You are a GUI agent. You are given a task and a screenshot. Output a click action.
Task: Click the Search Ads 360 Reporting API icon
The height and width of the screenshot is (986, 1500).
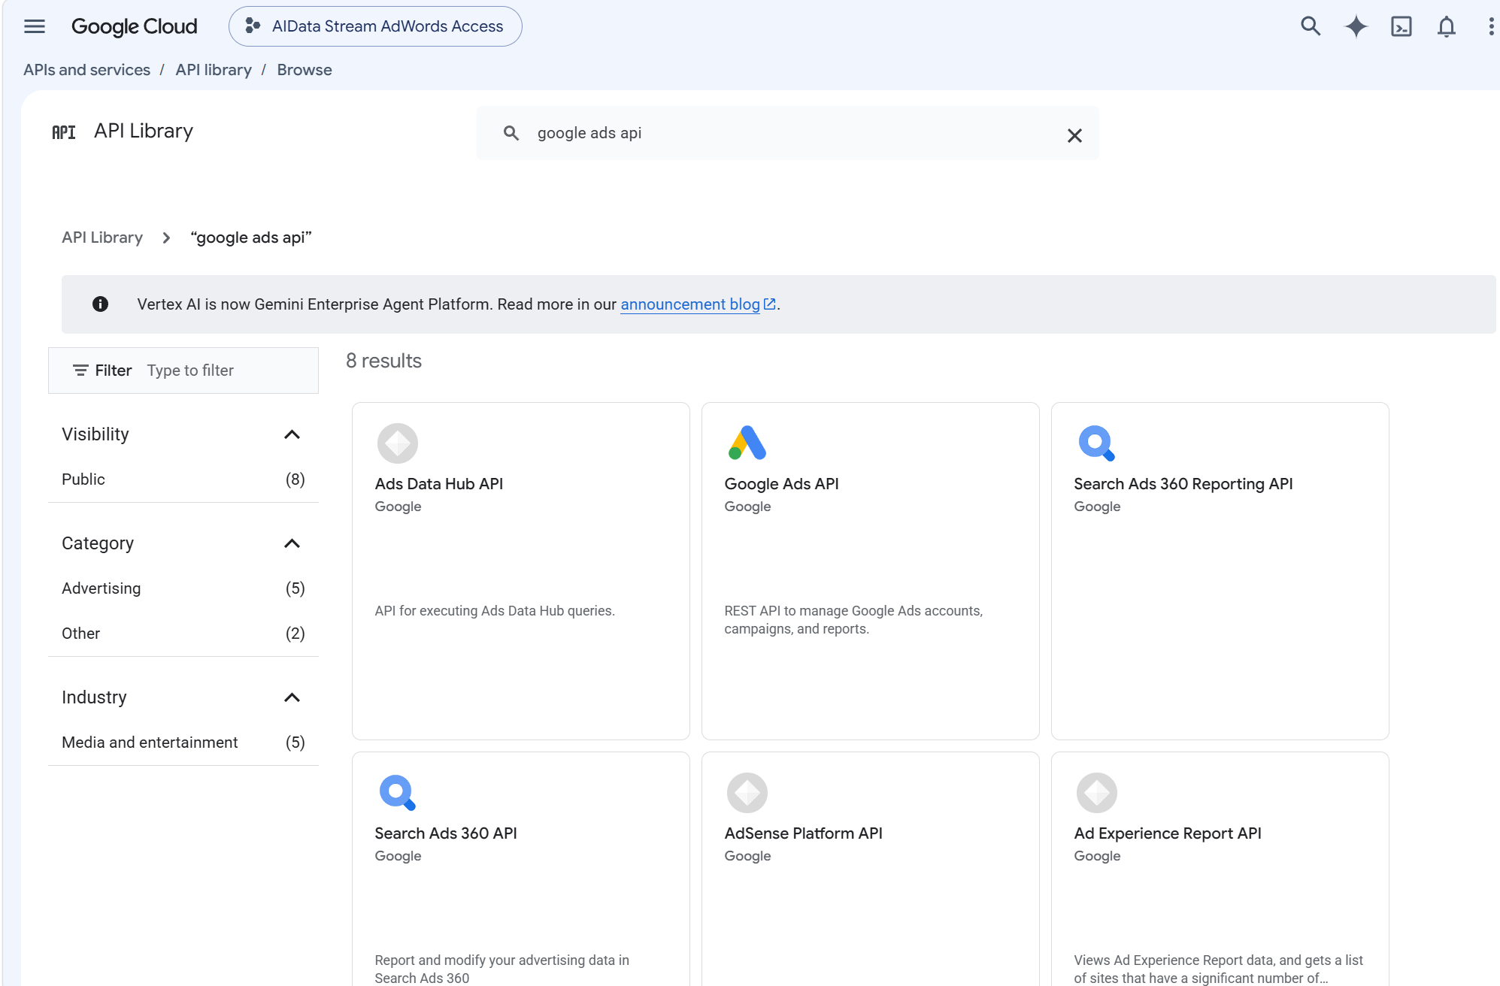(1096, 443)
